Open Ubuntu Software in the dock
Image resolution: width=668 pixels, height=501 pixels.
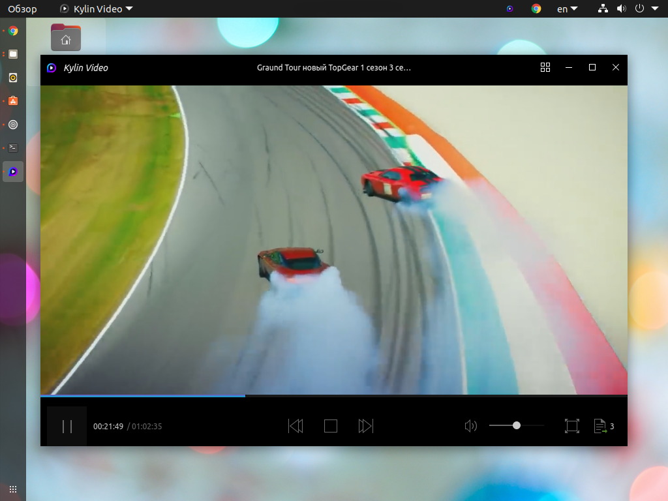pyautogui.click(x=13, y=101)
